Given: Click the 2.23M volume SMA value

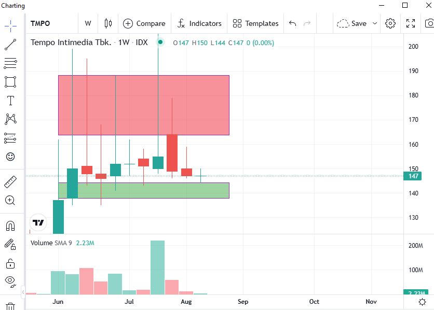Looking at the screenshot, I should (85, 243).
